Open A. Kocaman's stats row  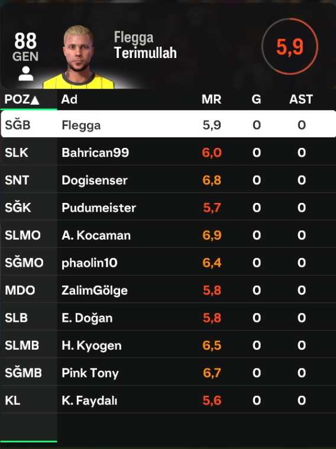[169, 235]
